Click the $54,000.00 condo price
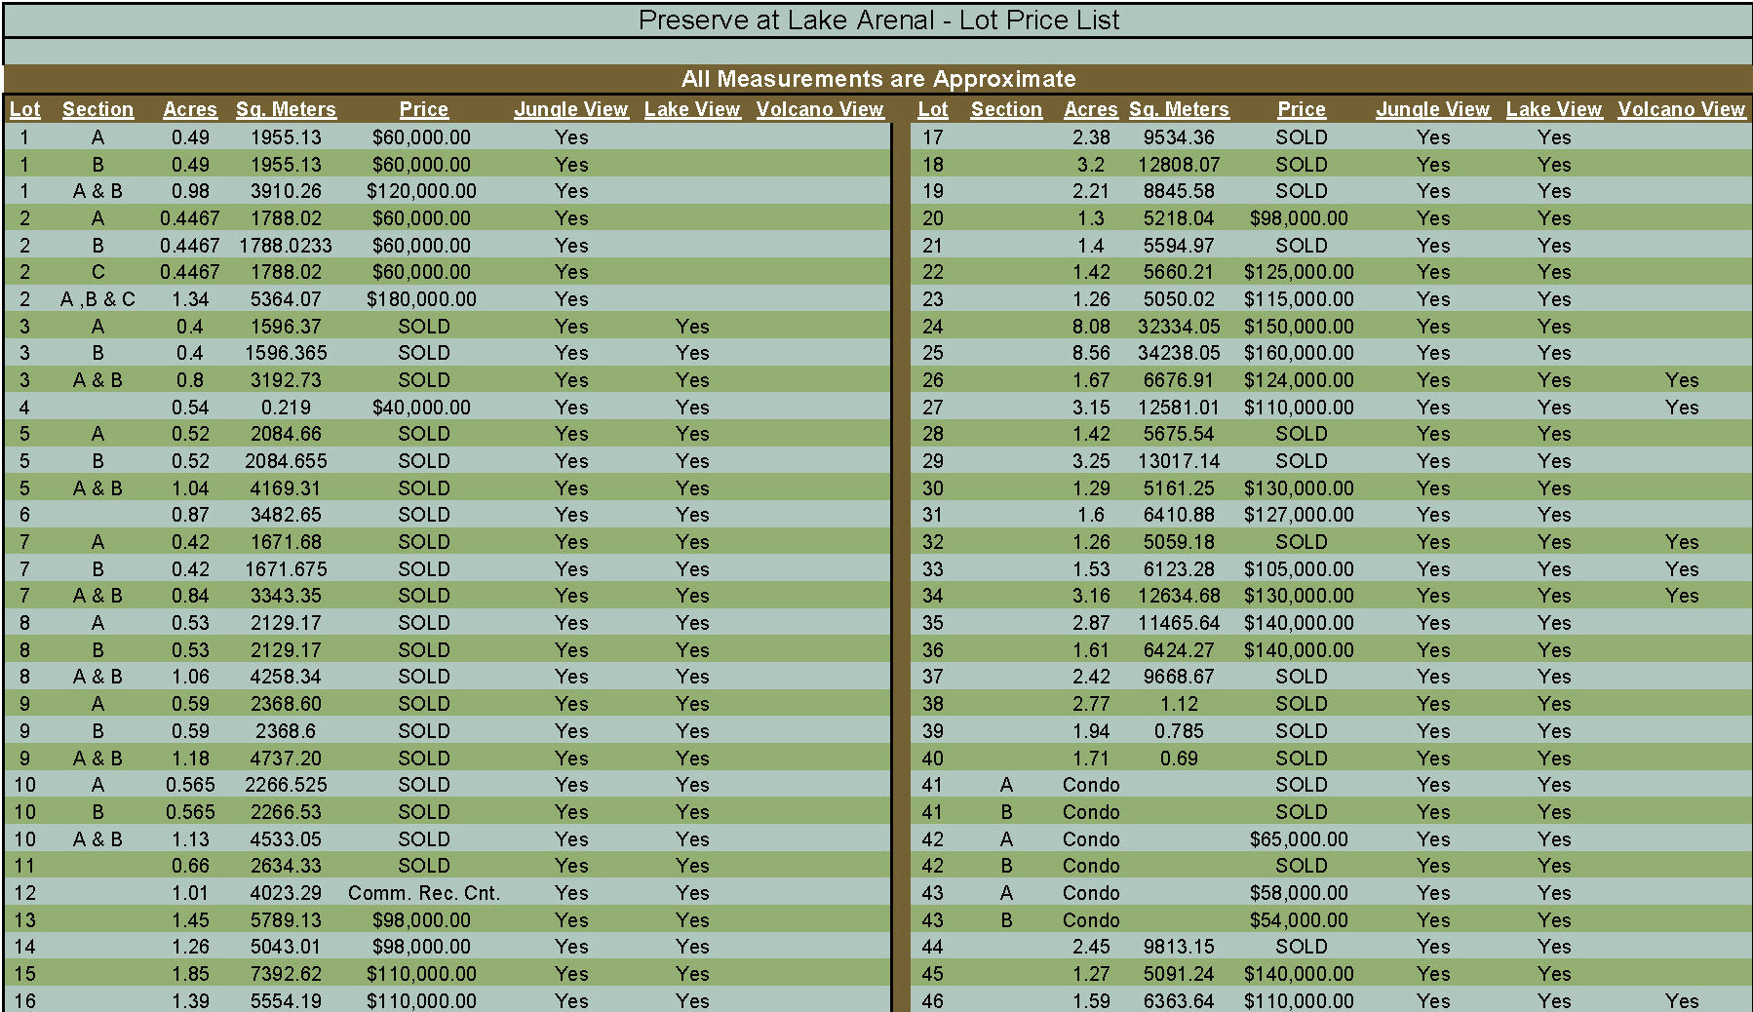 click(x=1299, y=920)
